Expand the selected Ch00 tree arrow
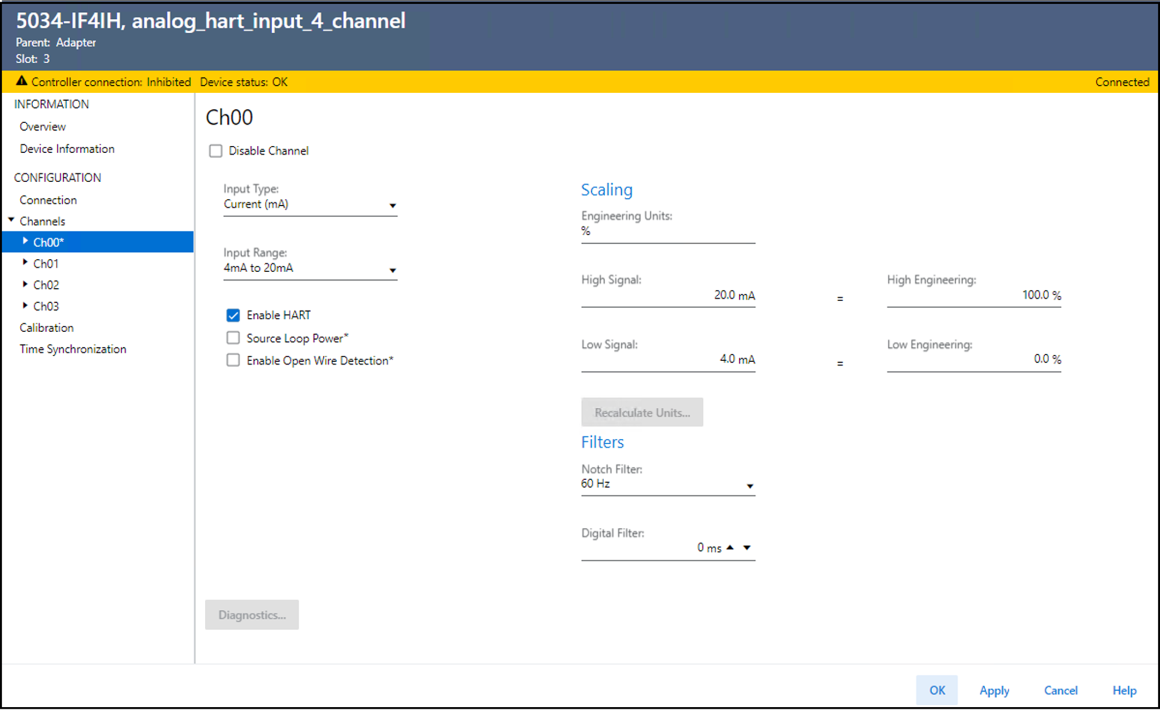This screenshot has width=1160, height=710. (25, 242)
